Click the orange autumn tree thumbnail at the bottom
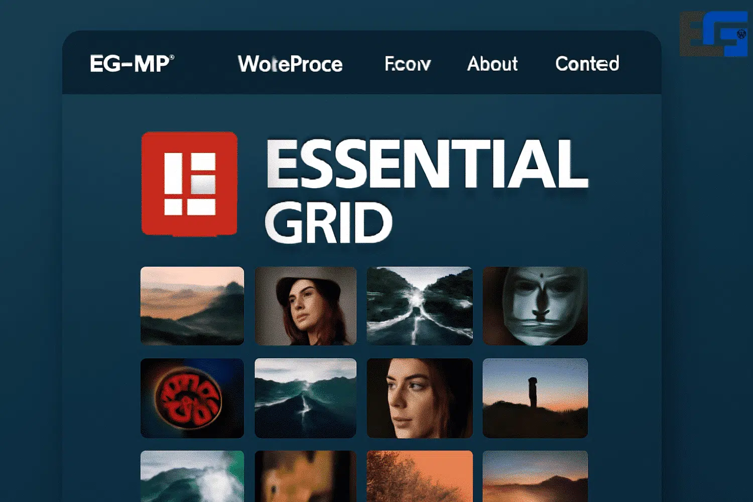This screenshot has height=502, width=753. click(x=420, y=477)
